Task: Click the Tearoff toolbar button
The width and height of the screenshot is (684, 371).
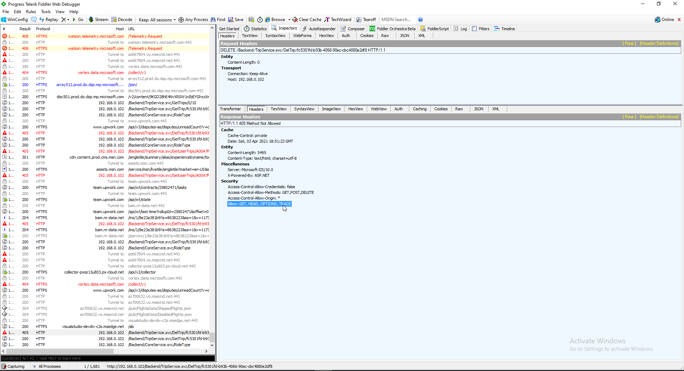Action: tap(366, 20)
